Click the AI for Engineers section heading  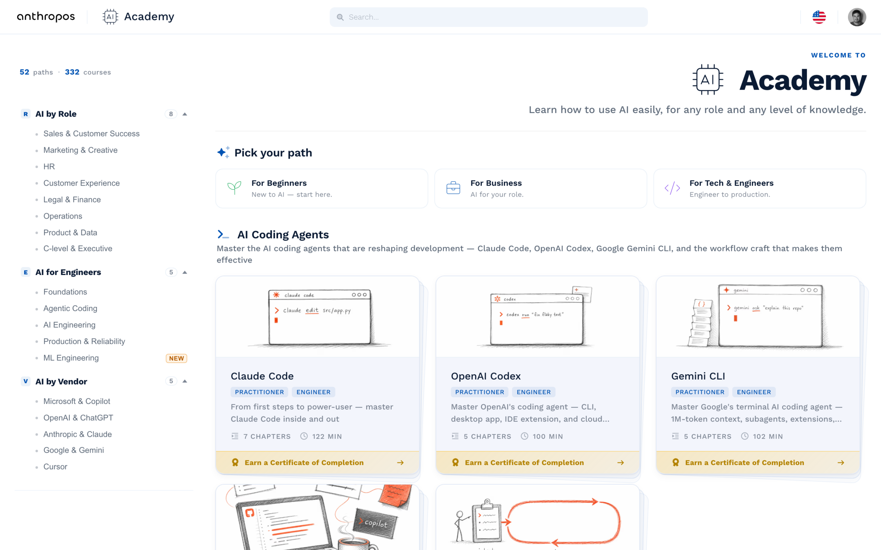[x=68, y=272]
